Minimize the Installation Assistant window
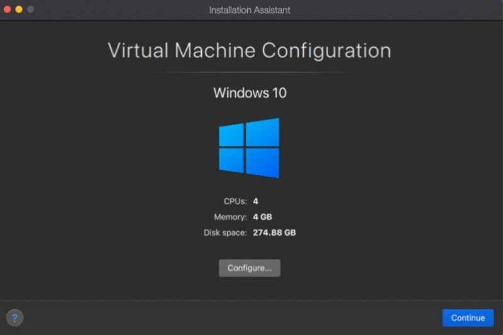503x335 pixels. 19,9
